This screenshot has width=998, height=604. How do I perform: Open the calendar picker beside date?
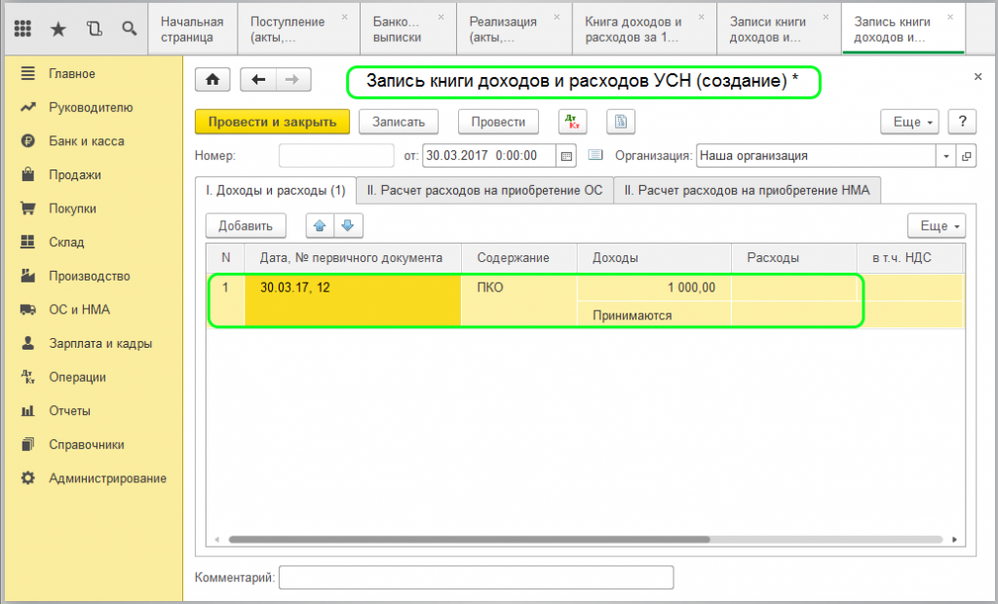pyautogui.click(x=566, y=155)
